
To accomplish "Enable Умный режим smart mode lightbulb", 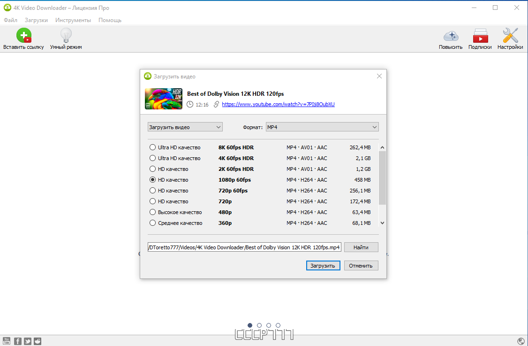I will coord(66,35).
